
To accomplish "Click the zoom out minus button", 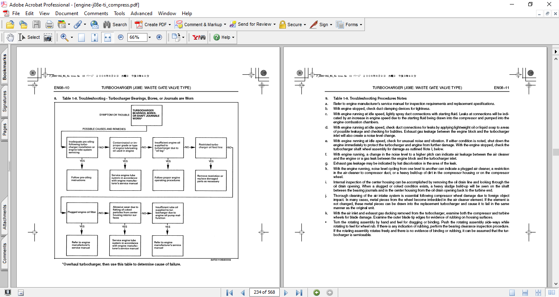I will [x=121, y=37].
